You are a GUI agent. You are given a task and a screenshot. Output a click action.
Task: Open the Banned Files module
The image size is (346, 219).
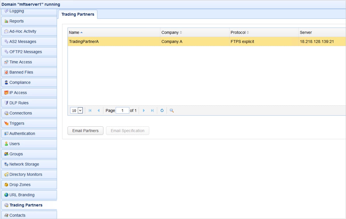click(x=21, y=72)
